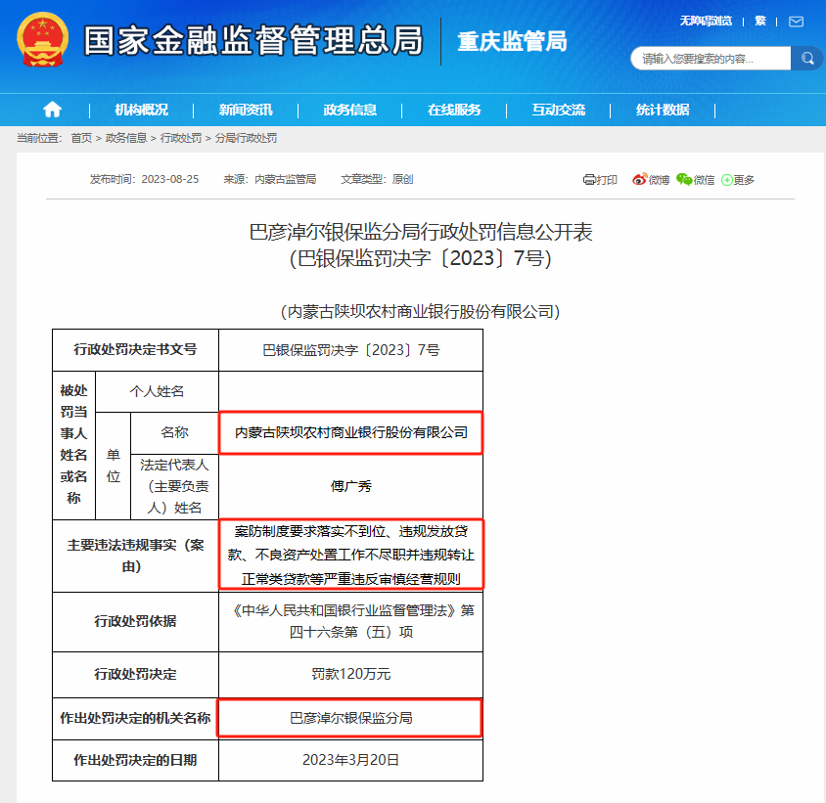The image size is (826, 803).
Task: Click the 行政处罚决定 label cell
Action: 135,675
